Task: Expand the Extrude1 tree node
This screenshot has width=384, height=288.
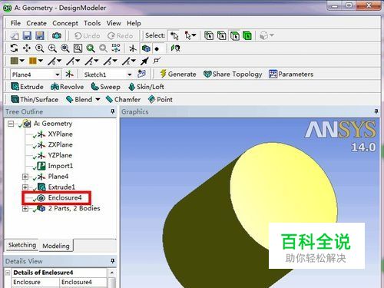Action: pos(25,187)
